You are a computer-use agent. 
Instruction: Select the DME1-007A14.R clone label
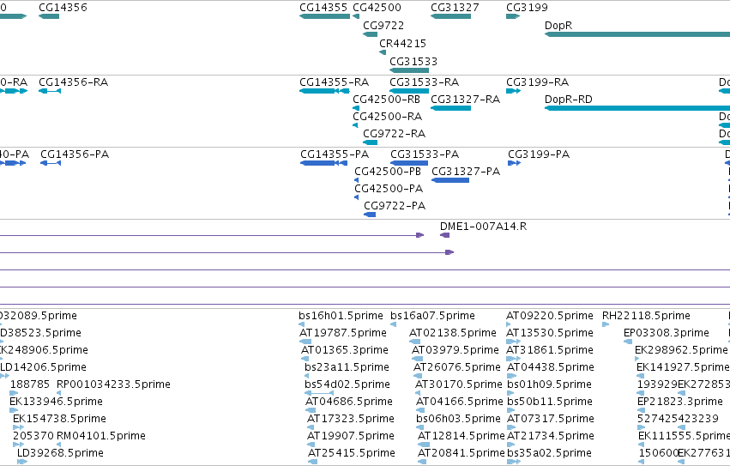[483, 227]
